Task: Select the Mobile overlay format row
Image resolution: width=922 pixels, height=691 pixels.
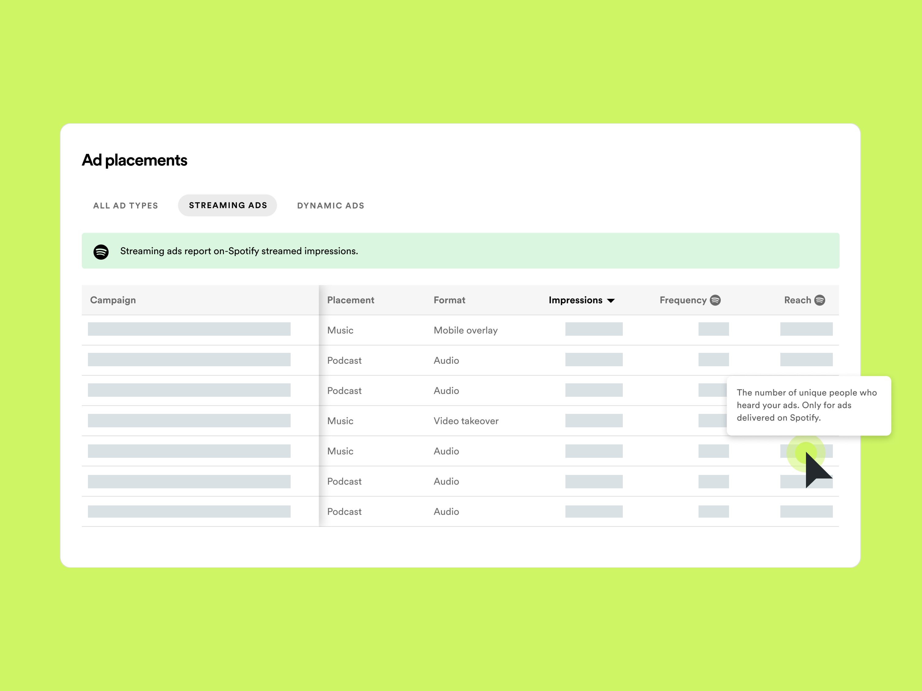Action: pyautogui.click(x=466, y=330)
